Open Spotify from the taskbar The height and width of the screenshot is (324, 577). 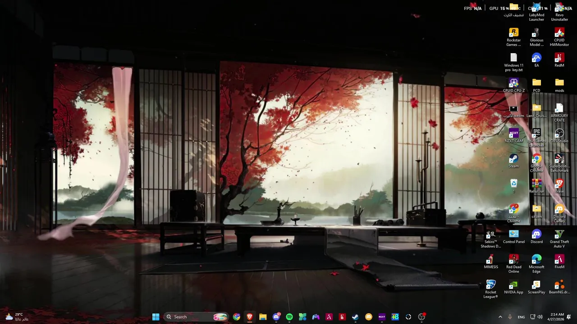coord(289,317)
